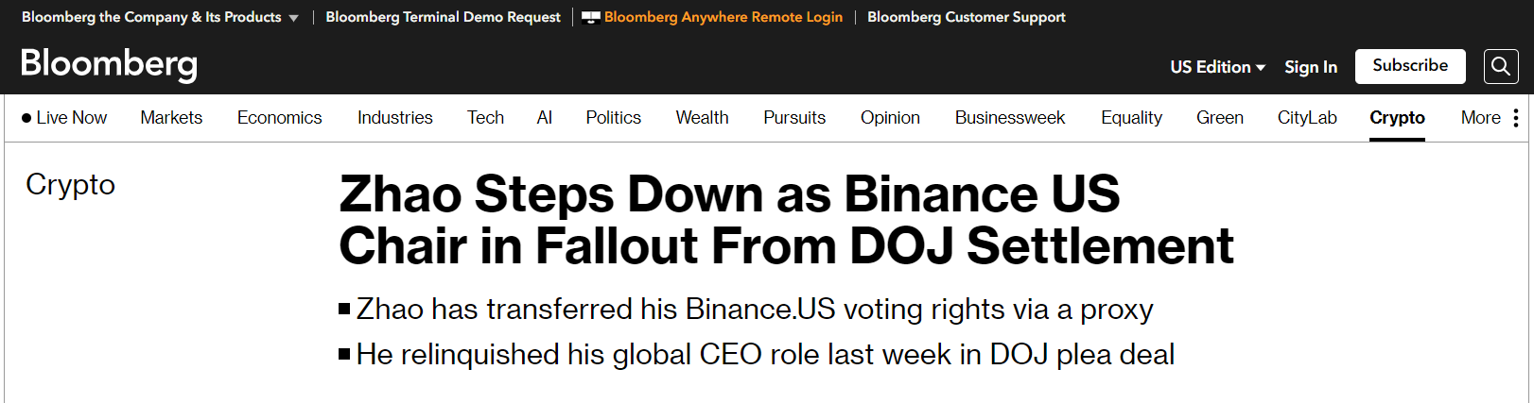
Task: Open the US Edition dropdown
Action: (1217, 67)
